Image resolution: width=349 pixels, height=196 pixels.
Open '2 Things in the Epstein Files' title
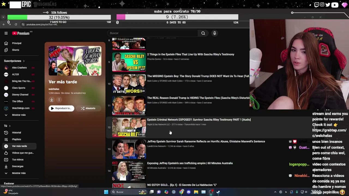[191, 54]
